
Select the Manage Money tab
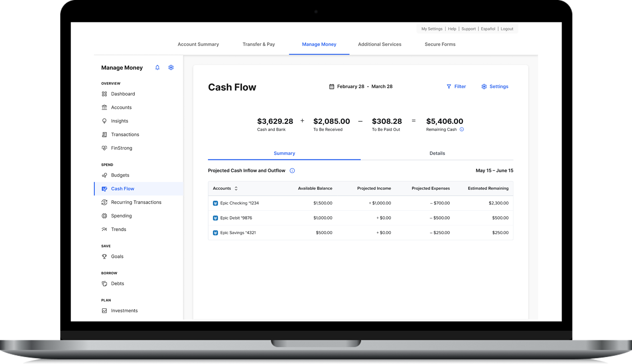319,44
